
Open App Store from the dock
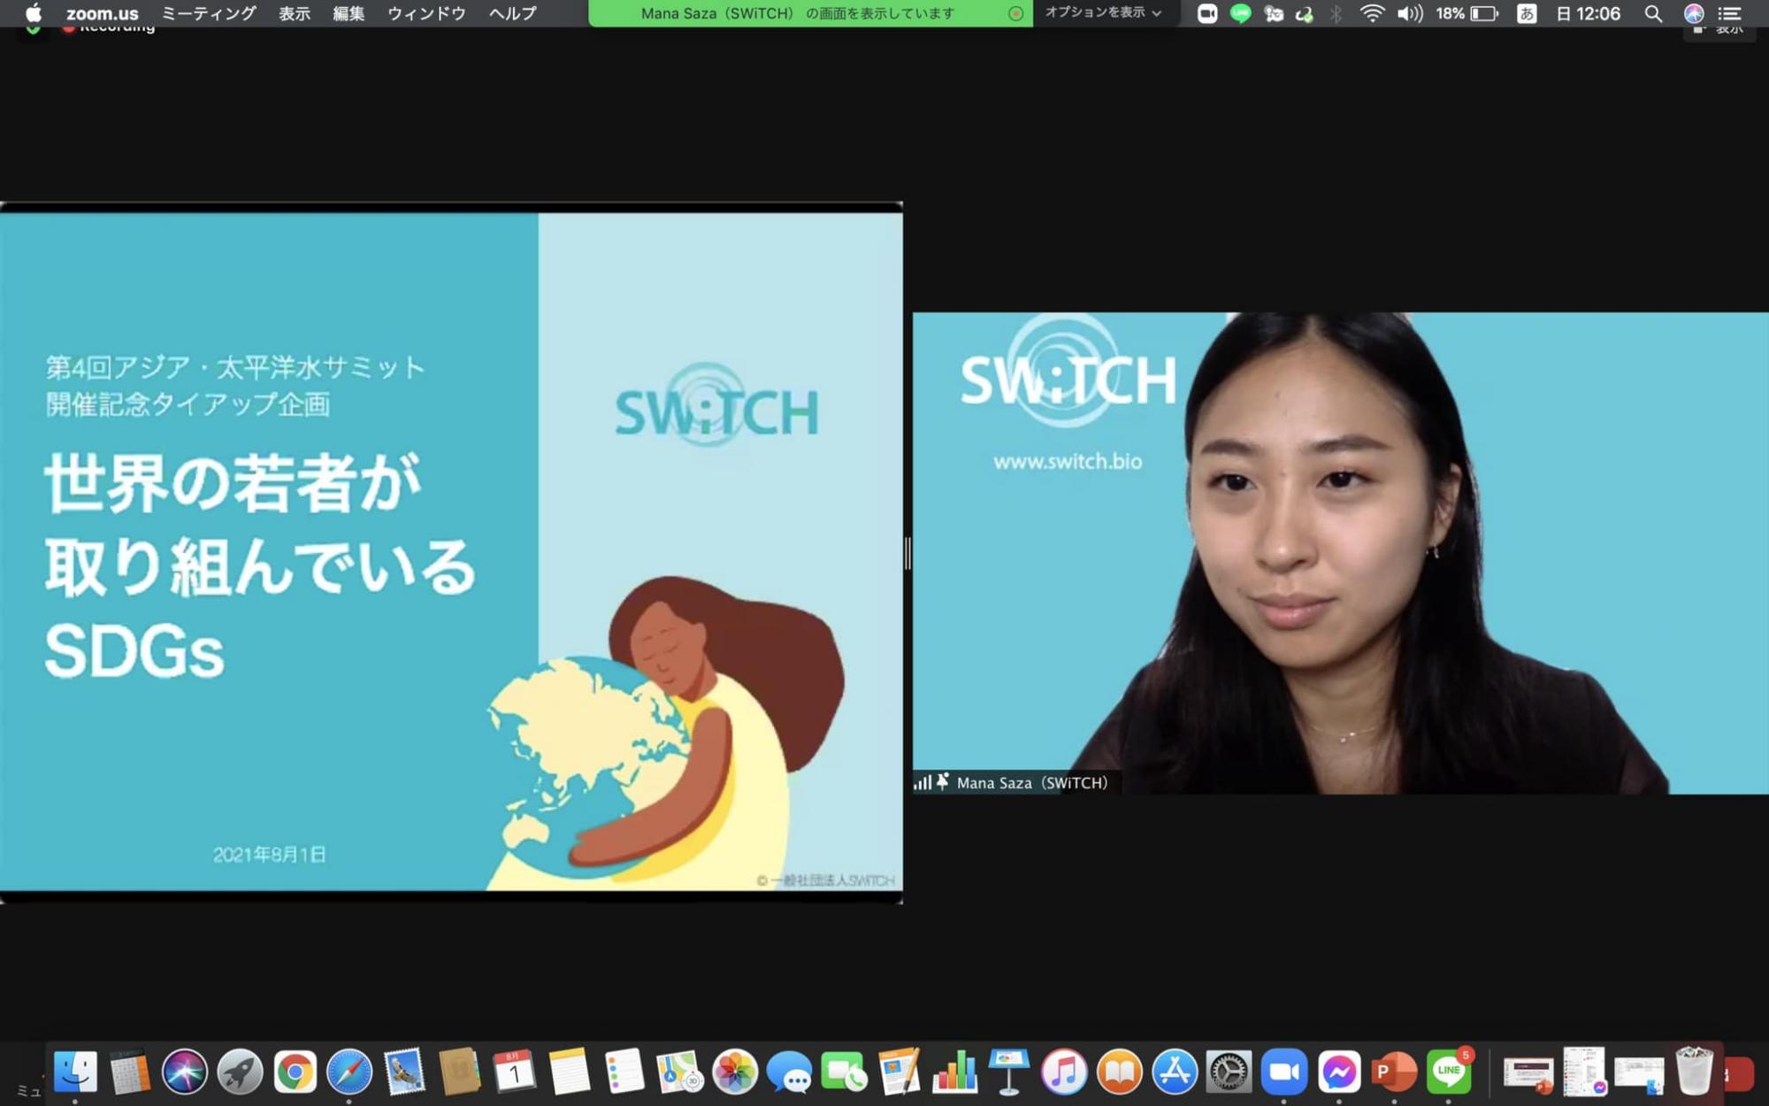(1174, 1071)
